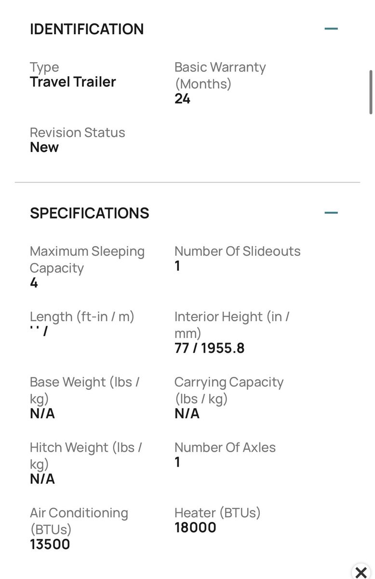Click the Basic Warranty (Months) label

pyautogui.click(x=220, y=75)
